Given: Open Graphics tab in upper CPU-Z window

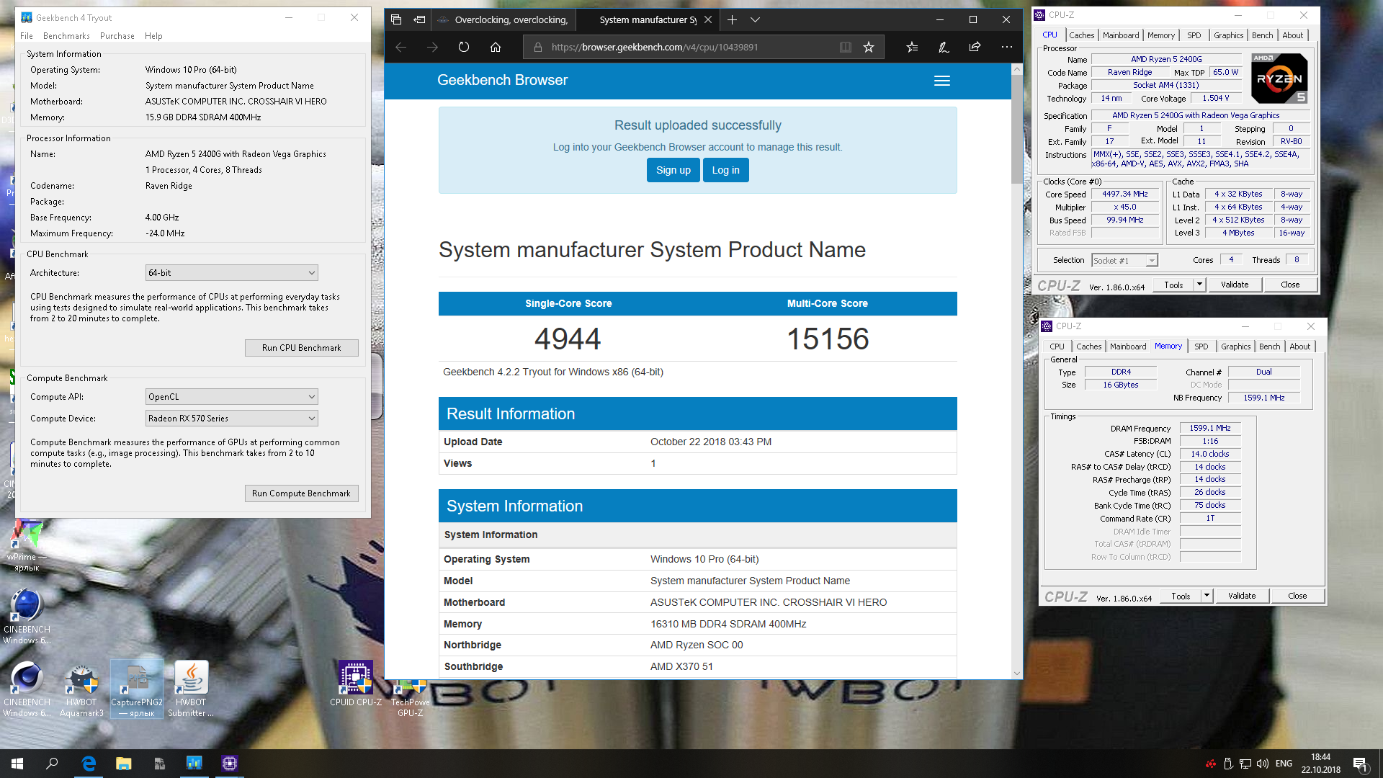Looking at the screenshot, I should point(1228,35).
